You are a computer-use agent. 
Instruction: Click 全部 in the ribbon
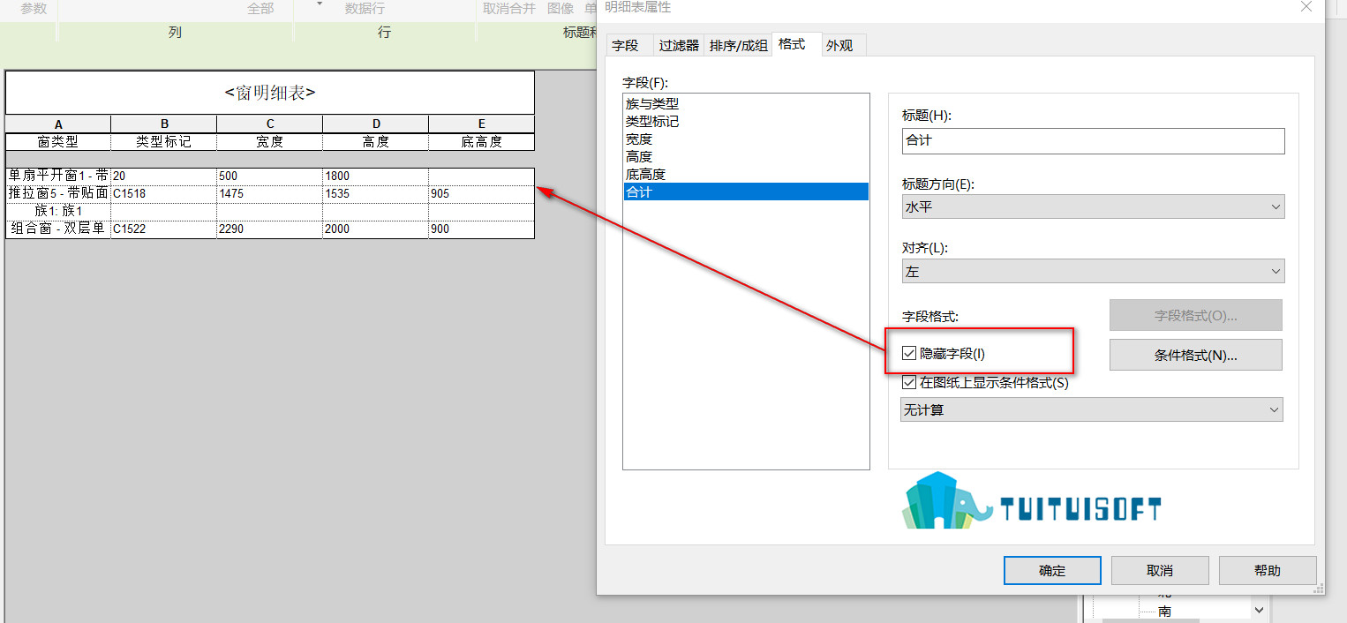pyautogui.click(x=260, y=8)
